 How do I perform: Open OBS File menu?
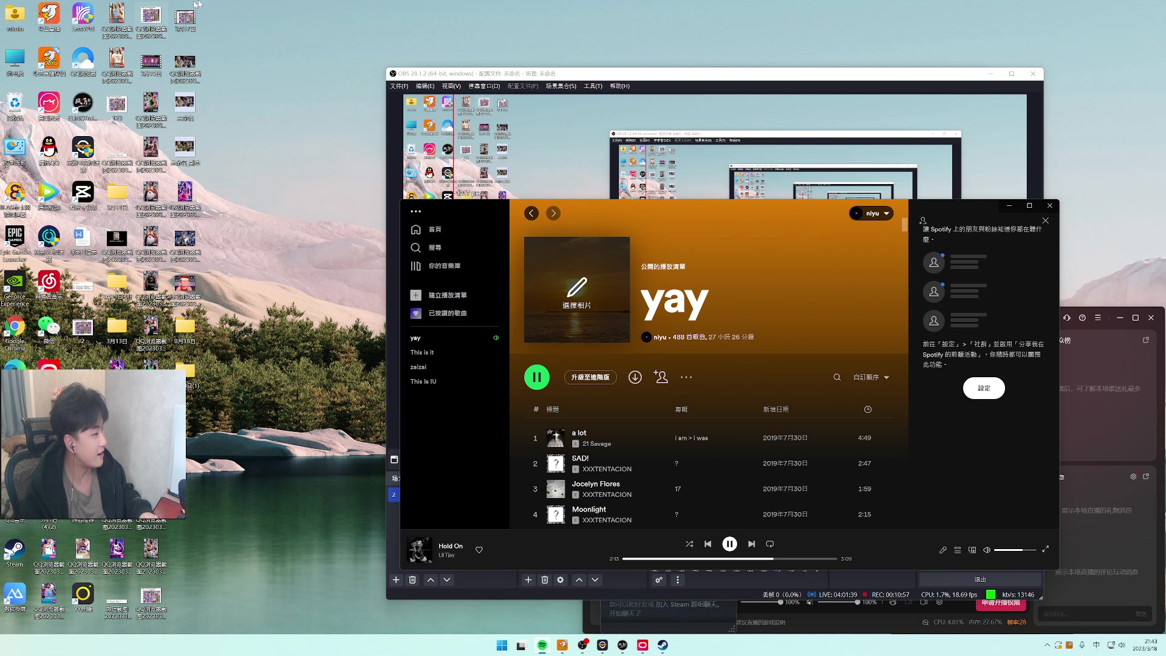tap(399, 86)
